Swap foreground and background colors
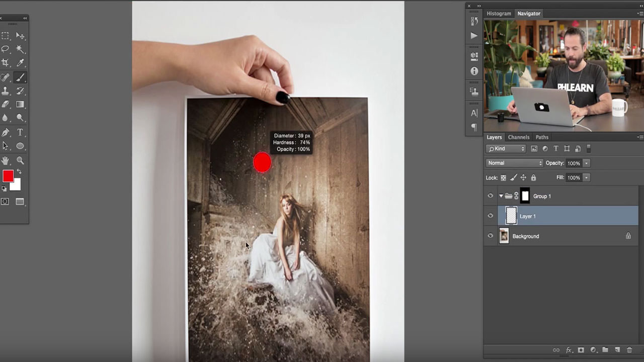644x362 pixels. (x=19, y=172)
